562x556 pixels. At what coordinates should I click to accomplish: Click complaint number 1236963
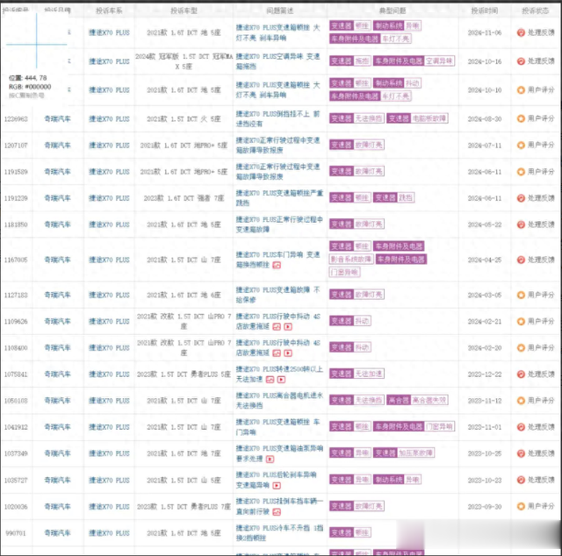coord(16,119)
